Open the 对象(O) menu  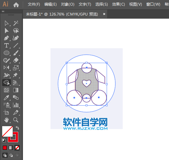pos(68,4)
